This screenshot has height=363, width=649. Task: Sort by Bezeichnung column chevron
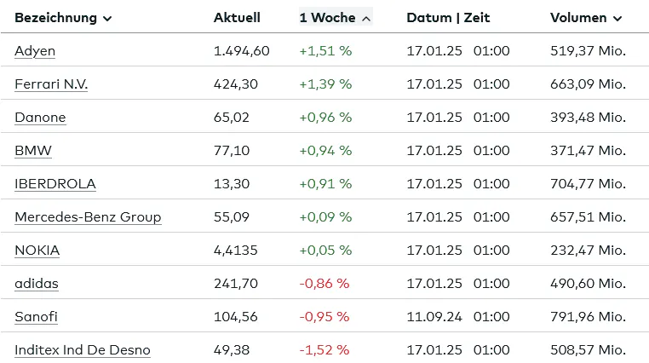click(107, 19)
